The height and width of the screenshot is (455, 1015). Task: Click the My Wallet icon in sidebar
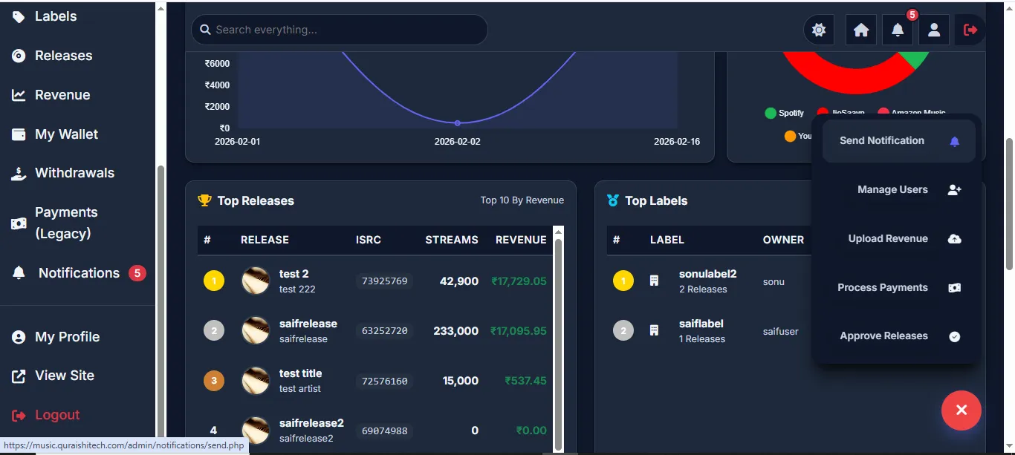[19, 134]
